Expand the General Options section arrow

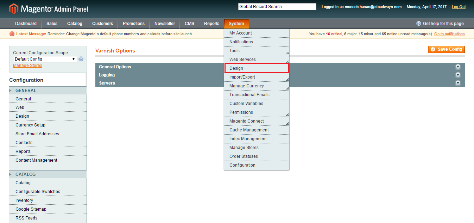(x=458, y=67)
